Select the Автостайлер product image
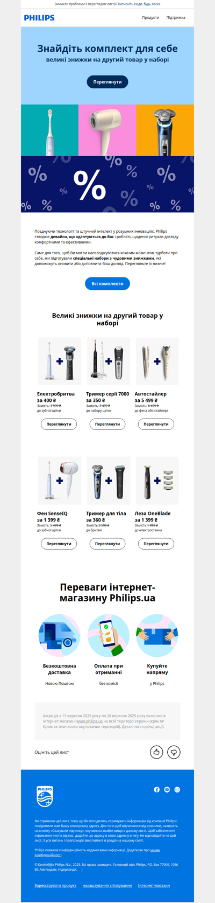Image resolution: width=215 pixels, height=903 pixels. [x=156, y=361]
